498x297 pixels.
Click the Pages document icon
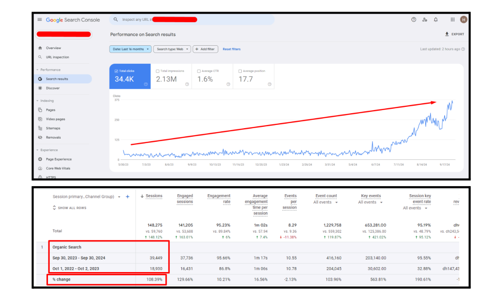(40, 110)
